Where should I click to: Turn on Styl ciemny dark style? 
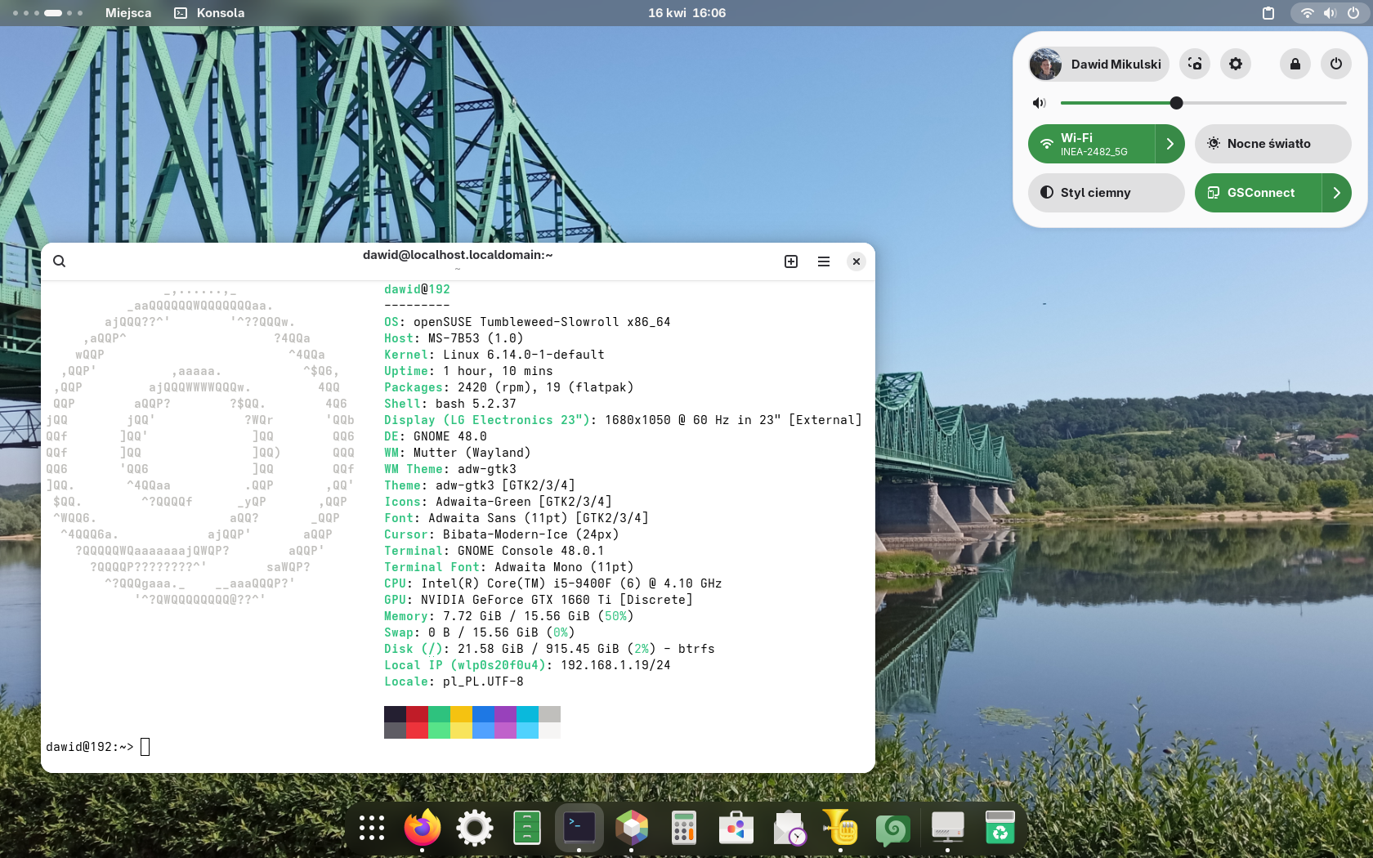coord(1106,193)
